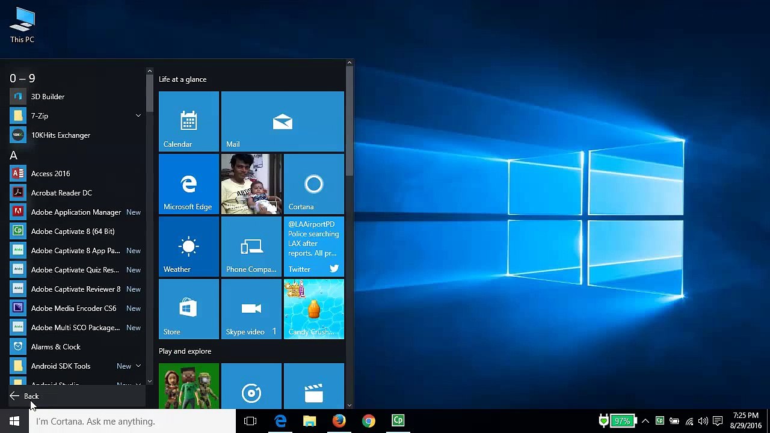Launch 10KHits Exchanger from its icon
The height and width of the screenshot is (433, 770).
[x=18, y=135]
